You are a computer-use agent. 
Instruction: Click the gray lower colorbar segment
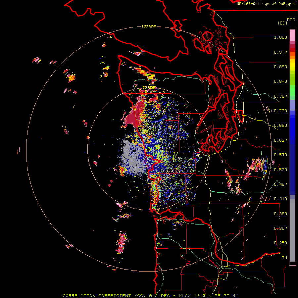pyautogui.click(x=292, y=230)
